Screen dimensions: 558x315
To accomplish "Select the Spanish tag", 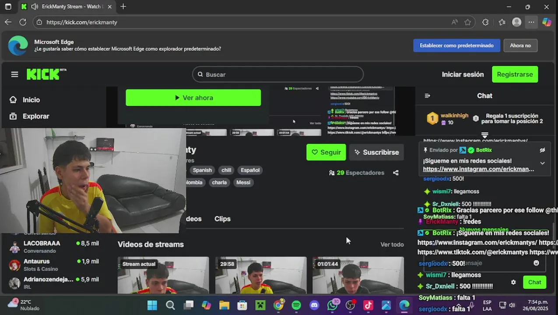I will [x=202, y=170].
